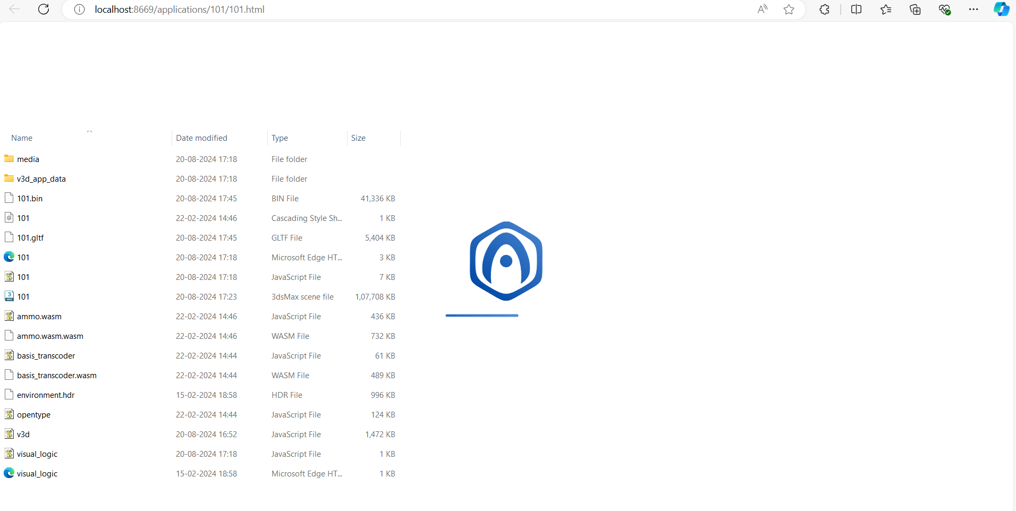Click the ammo.wasm.wasm file name
1016x511 pixels.
coord(50,336)
